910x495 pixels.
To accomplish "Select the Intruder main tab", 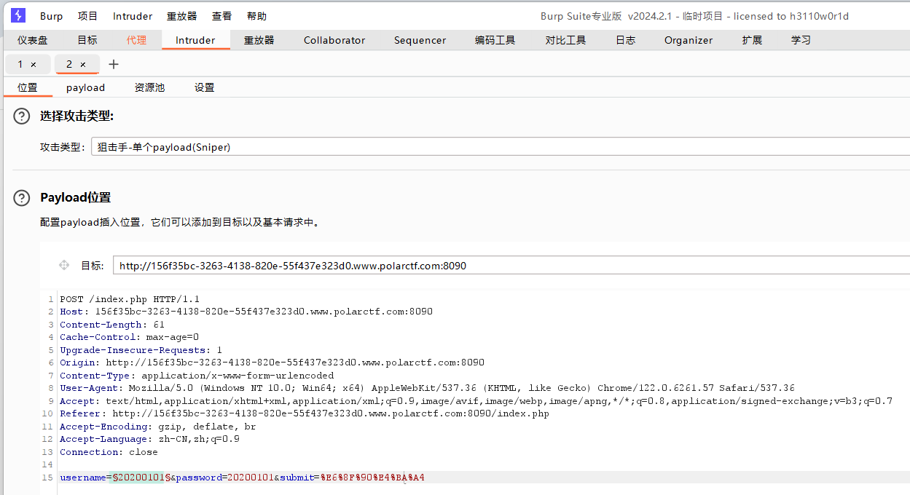I will click(195, 40).
